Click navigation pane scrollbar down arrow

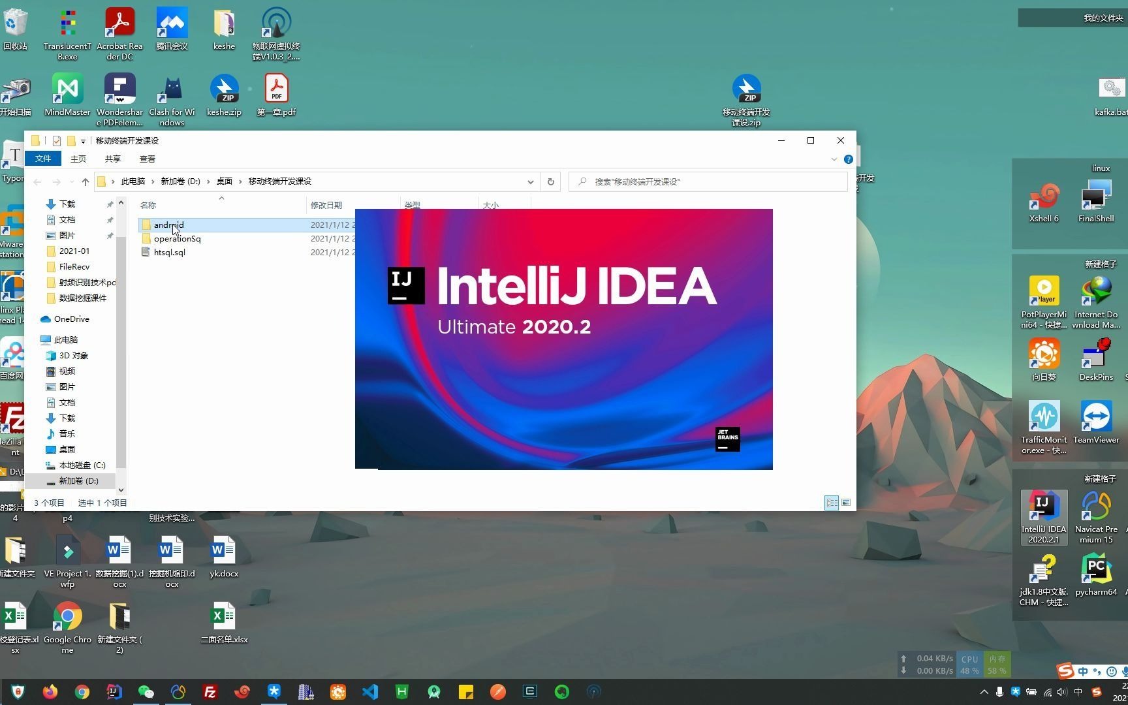click(x=121, y=490)
